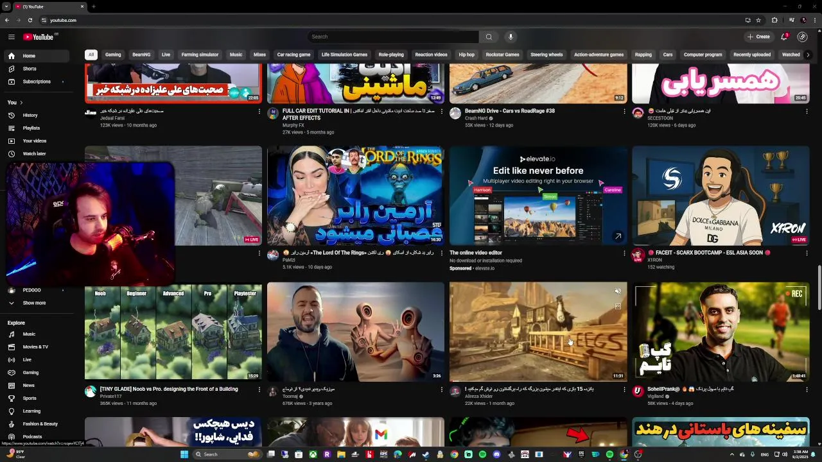Open the Crash Hard channel link
The width and height of the screenshot is (822, 462).
pyautogui.click(x=477, y=118)
